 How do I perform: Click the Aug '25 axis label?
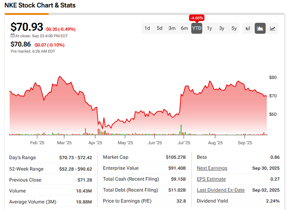215,143
